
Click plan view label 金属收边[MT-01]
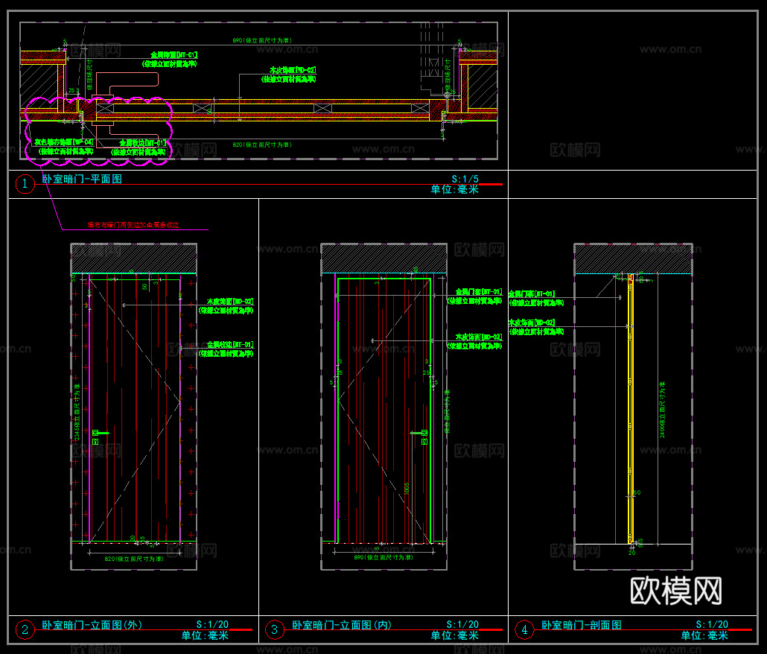(x=142, y=143)
